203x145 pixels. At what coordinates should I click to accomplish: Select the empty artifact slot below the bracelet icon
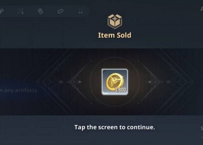tap(47, 37)
